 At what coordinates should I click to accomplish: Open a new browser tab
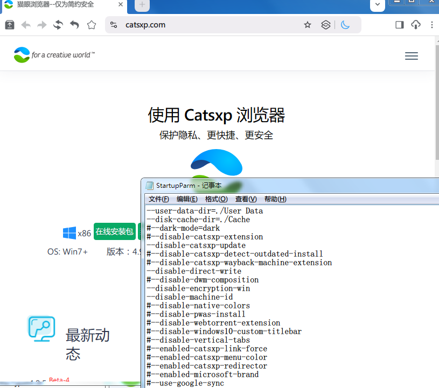click(x=142, y=5)
